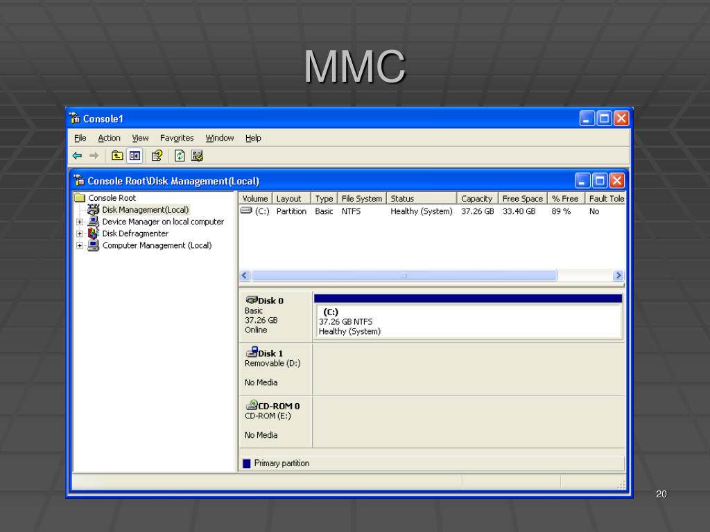Expand Device Manager on local computer

click(80, 222)
